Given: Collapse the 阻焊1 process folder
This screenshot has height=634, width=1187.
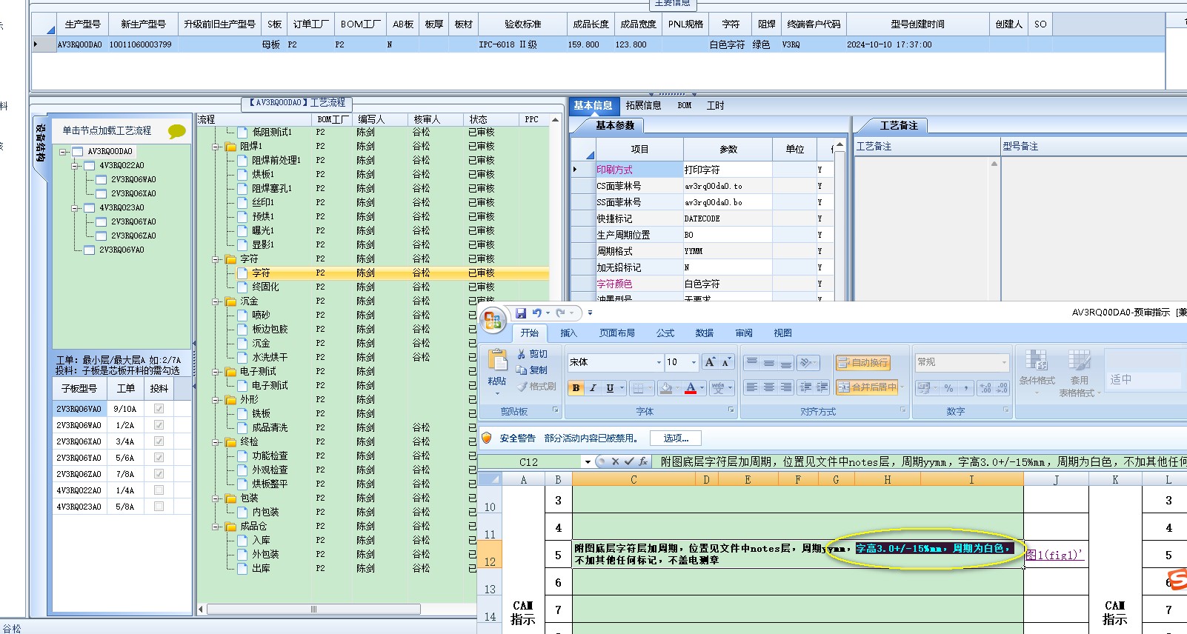Looking at the screenshot, I should (x=216, y=147).
